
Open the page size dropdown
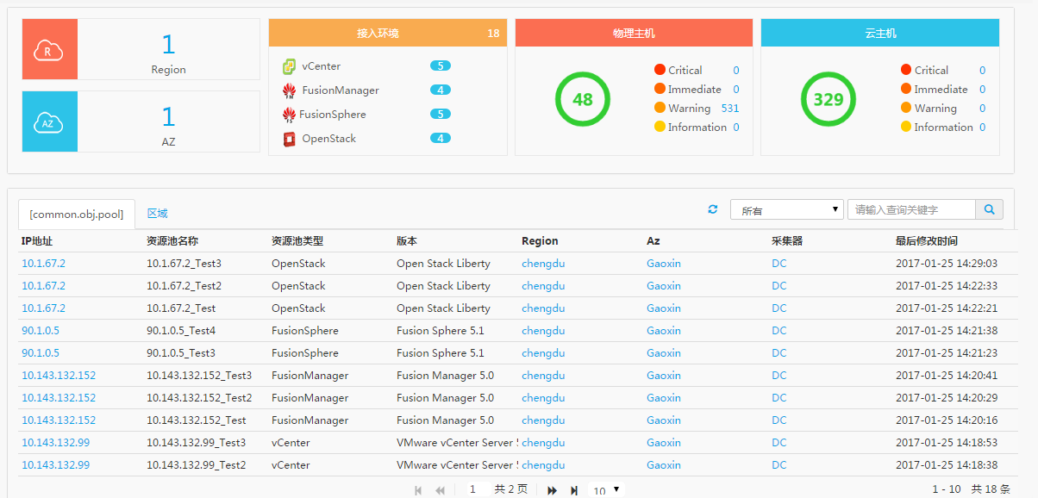(x=605, y=490)
